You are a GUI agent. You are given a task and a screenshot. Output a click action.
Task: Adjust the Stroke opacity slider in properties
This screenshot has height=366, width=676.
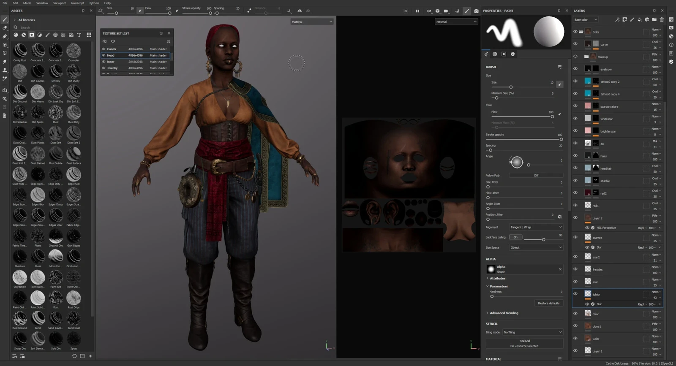click(561, 139)
